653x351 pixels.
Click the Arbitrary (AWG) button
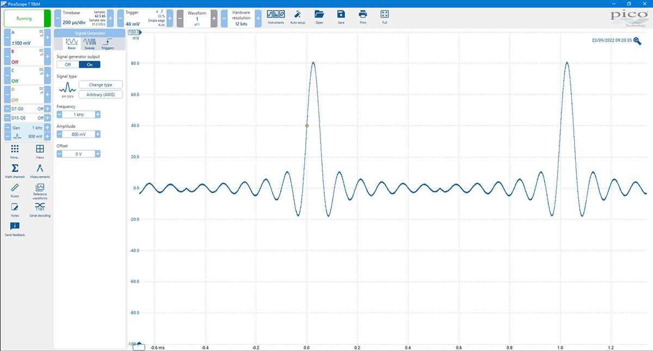[x=101, y=94]
